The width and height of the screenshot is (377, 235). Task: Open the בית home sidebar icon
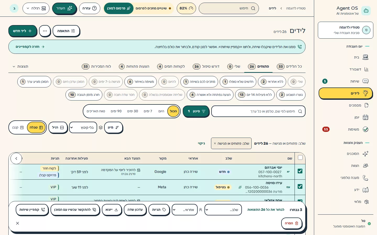point(365,57)
